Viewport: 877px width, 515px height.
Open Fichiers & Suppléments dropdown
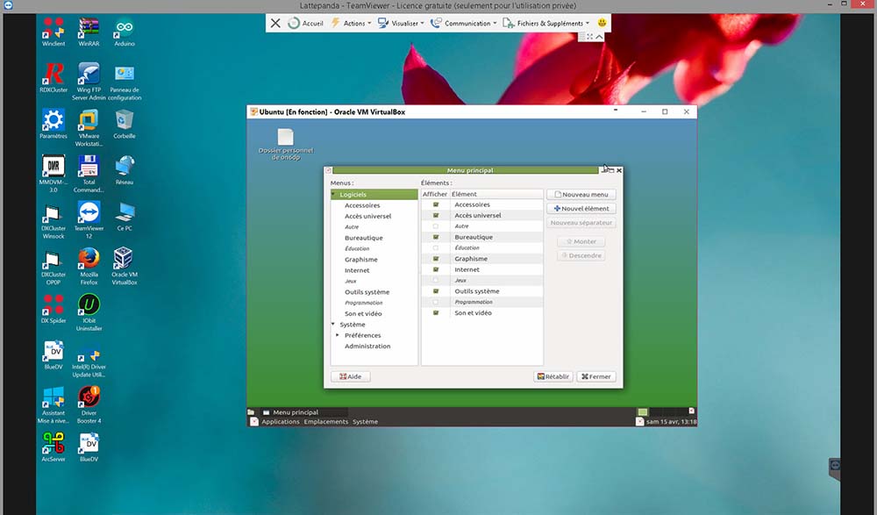pyautogui.click(x=546, y=23)
